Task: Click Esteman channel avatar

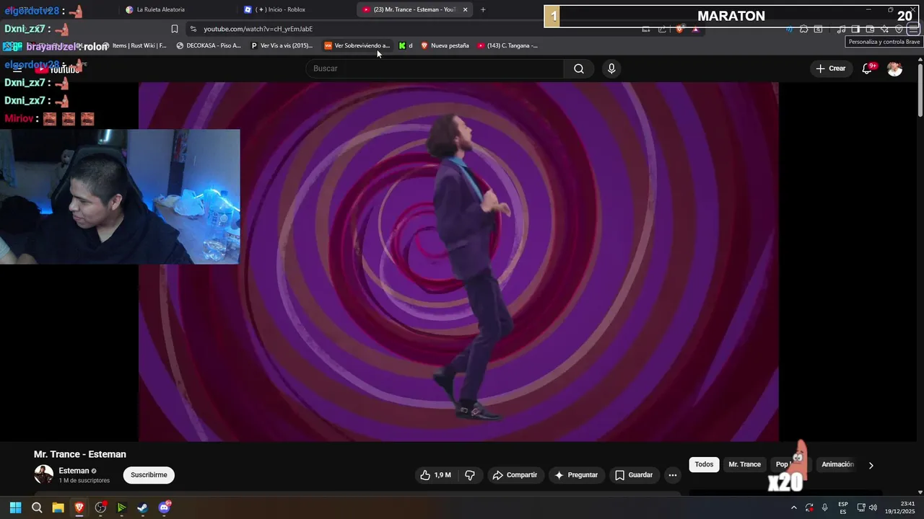Action: click(x=44, y=474)
